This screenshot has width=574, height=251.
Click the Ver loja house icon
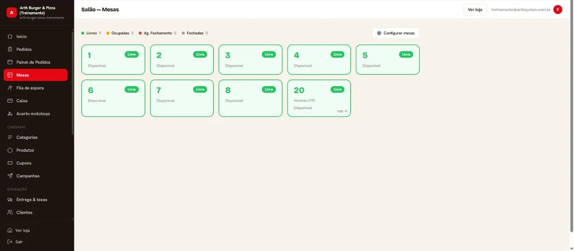click(10, 230)
